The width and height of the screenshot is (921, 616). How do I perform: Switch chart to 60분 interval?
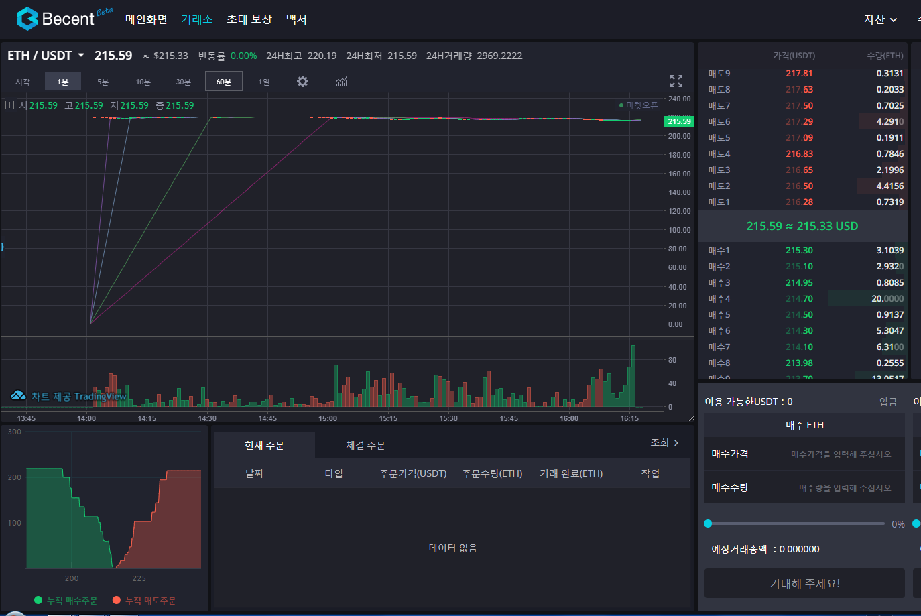coord(224,82)
